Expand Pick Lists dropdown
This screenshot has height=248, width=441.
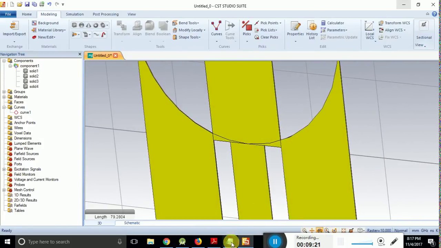click(x=266, y=30)
